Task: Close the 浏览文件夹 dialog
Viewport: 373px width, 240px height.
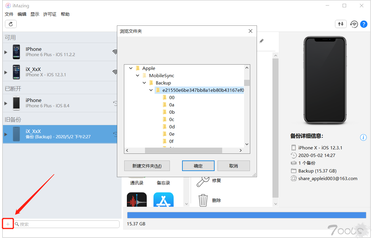Action: point(250,31)
